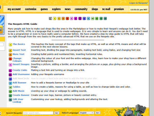The image size is (154, 116).
Task: Click the lesson 2 icon in top row
Action: pos(59,18)
